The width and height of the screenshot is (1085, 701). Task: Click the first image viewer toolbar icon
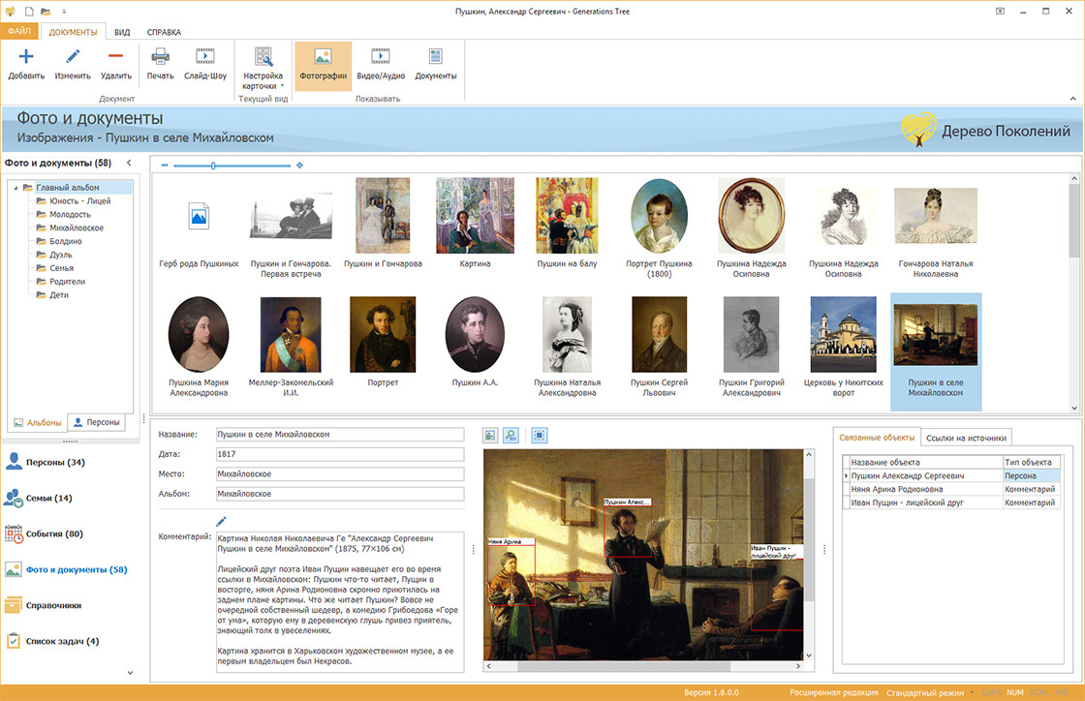pos(490,436)
